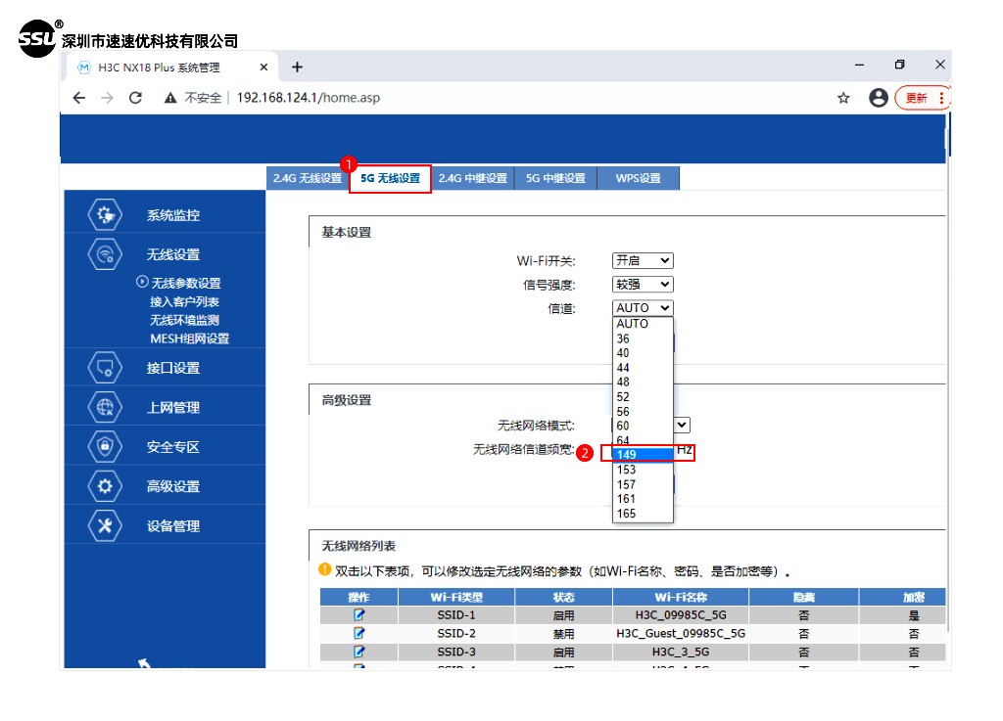Bookmark this page with star icon
This screenshot has width=1003, height=721.
pos(843,98)
